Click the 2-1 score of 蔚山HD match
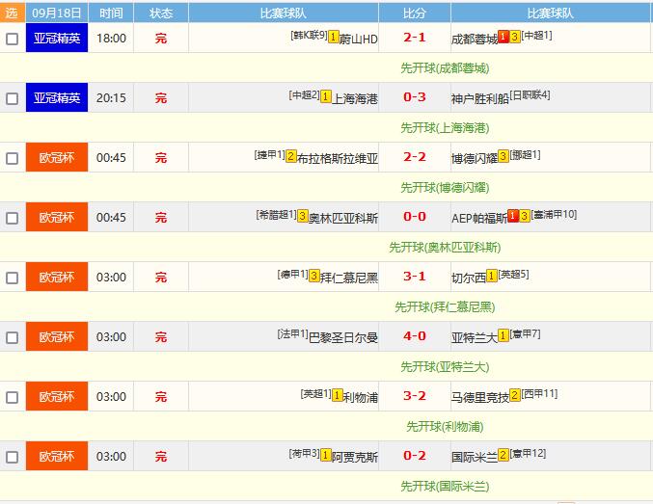The image size is (653, 504). click(415, 38)
